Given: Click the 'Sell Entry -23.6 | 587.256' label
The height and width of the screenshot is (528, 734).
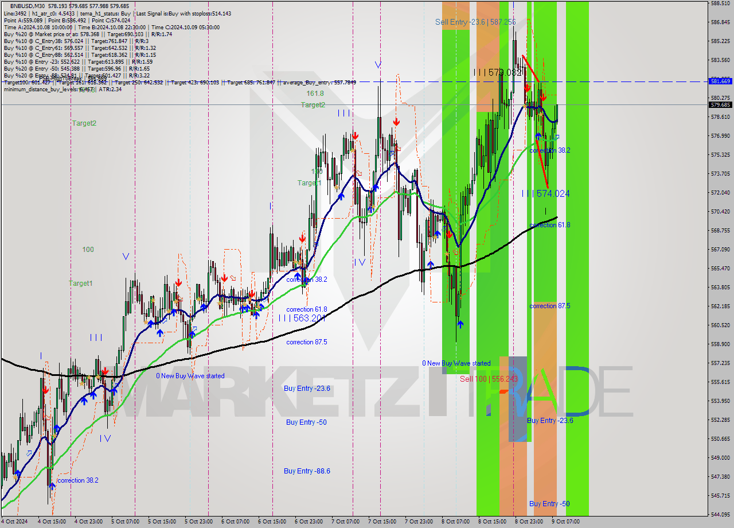Looking at the screenshot, I should 475,22.
